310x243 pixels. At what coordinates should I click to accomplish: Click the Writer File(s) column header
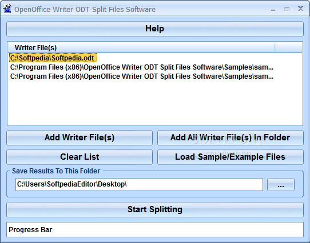[141, 48]
